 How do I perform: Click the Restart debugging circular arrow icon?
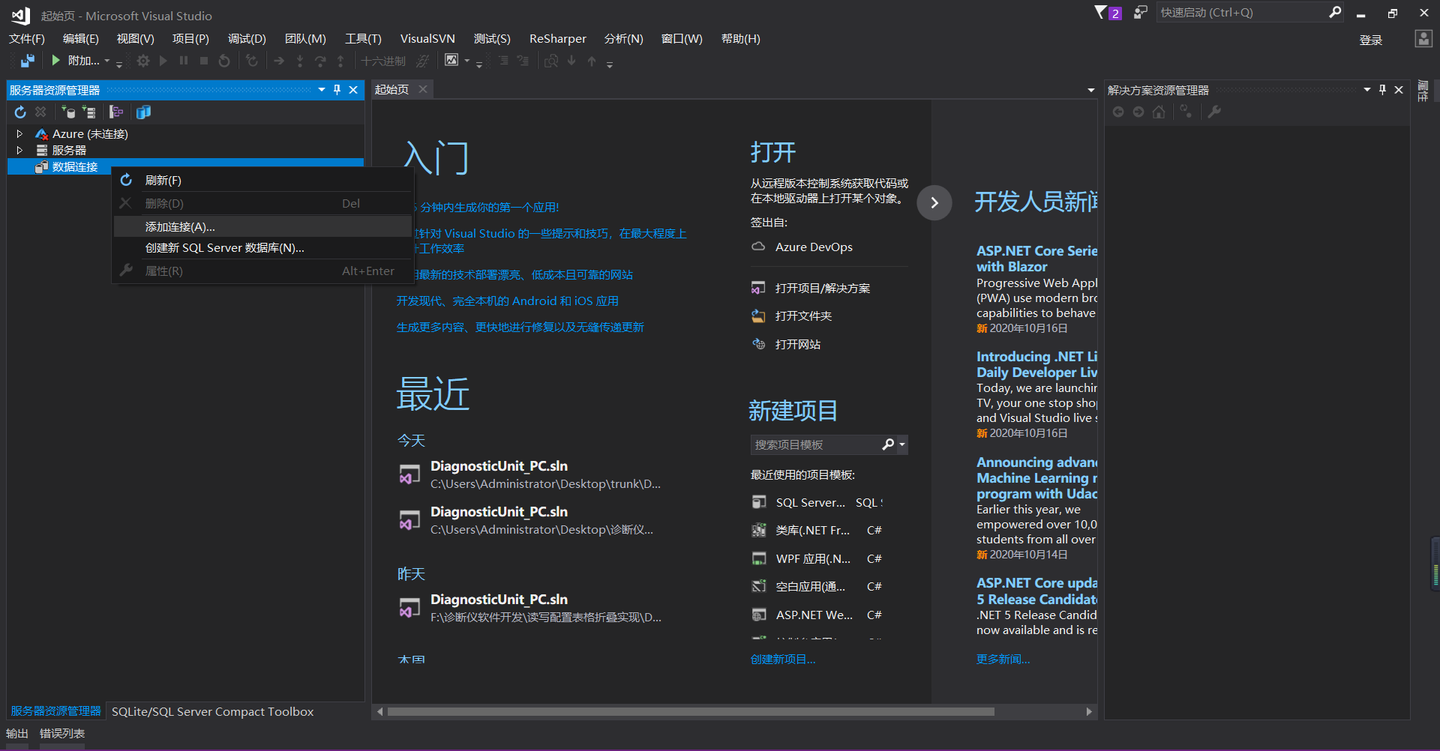point(224,61)
